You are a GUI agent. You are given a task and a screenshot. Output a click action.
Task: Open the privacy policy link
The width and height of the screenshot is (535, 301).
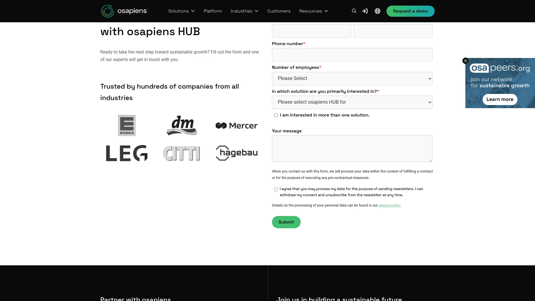coord(390,205)
